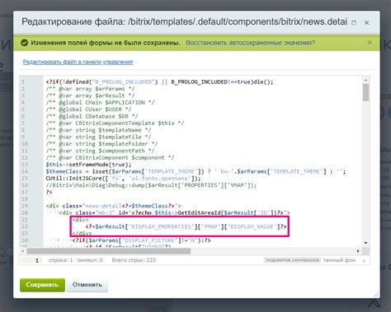Click the dialog resize handle at corner
391x312 pixels.
[376, 295]
